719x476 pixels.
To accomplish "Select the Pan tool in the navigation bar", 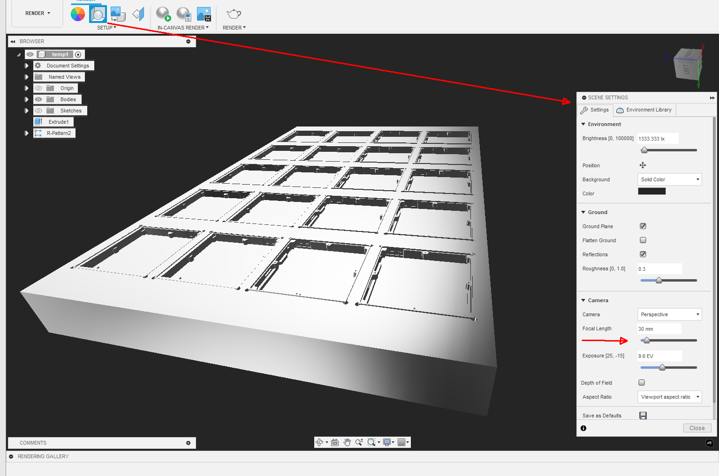I will click(x=347, y=442).
